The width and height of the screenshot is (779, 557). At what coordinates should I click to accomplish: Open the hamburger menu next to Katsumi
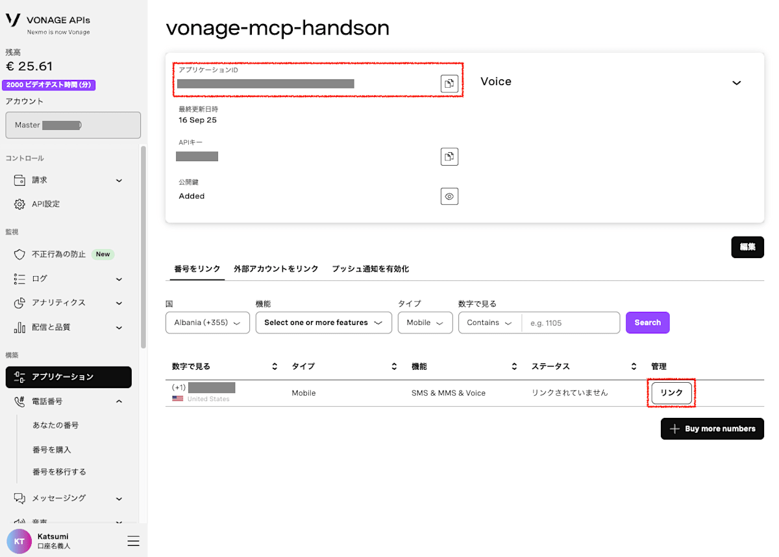click(x=133, y=541)
